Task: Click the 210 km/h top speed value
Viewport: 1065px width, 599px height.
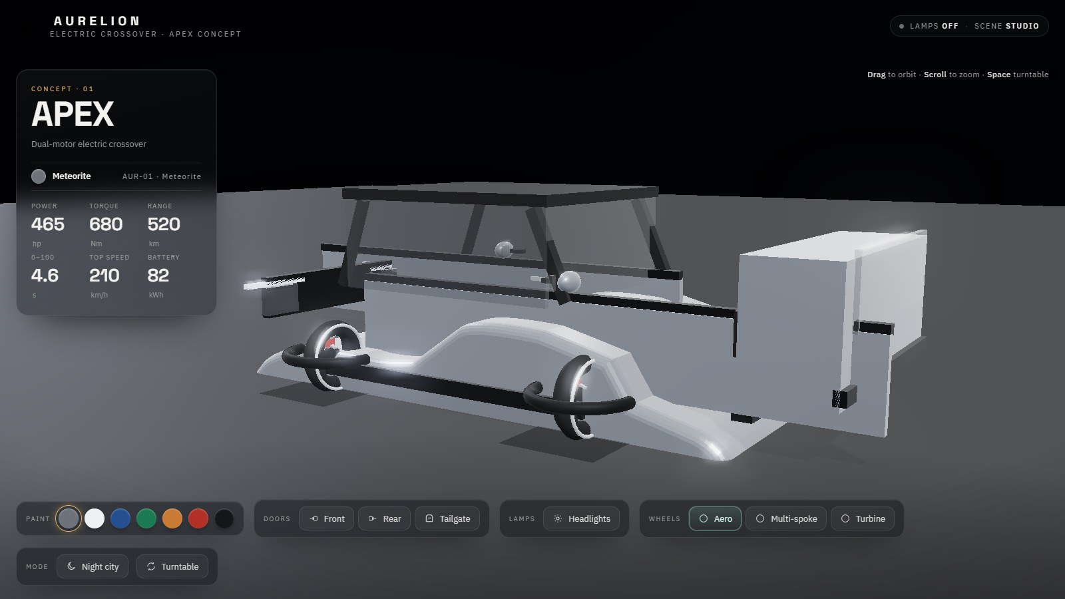Action: (x=105, y=276)
